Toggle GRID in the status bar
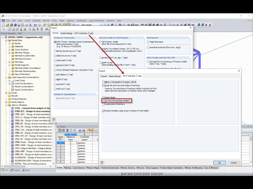This screenshot has width=253, height=189. click(x=131, y=174)
